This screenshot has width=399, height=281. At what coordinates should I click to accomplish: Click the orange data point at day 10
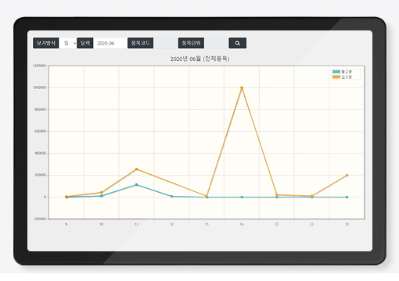coord(102,193)
